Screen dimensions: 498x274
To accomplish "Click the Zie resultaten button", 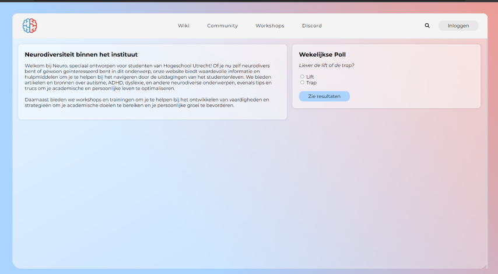I will pyautogui.click(x=324, y=96).
